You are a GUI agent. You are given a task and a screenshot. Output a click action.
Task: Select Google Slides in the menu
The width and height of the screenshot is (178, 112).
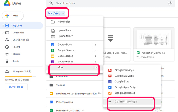coord(75,56)
